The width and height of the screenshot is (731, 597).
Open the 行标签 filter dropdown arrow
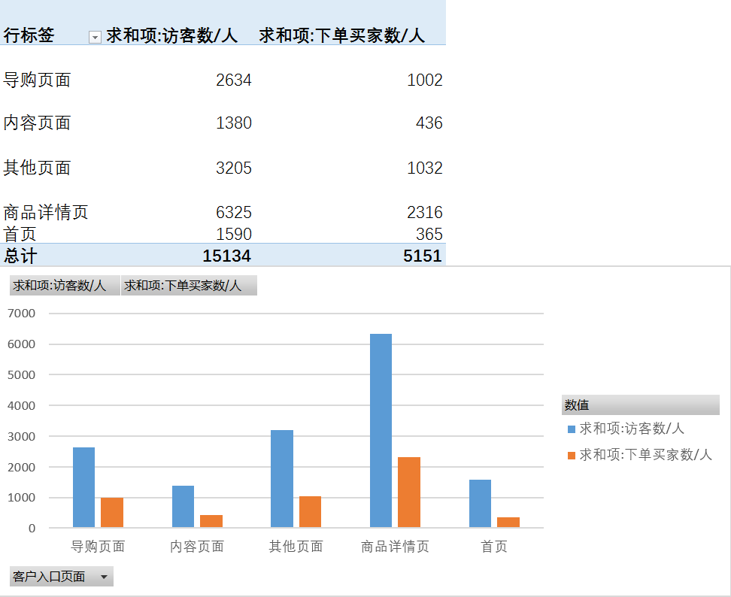tap(95, 37)
